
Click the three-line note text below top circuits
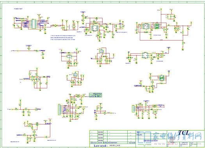[x=63, y=38]
